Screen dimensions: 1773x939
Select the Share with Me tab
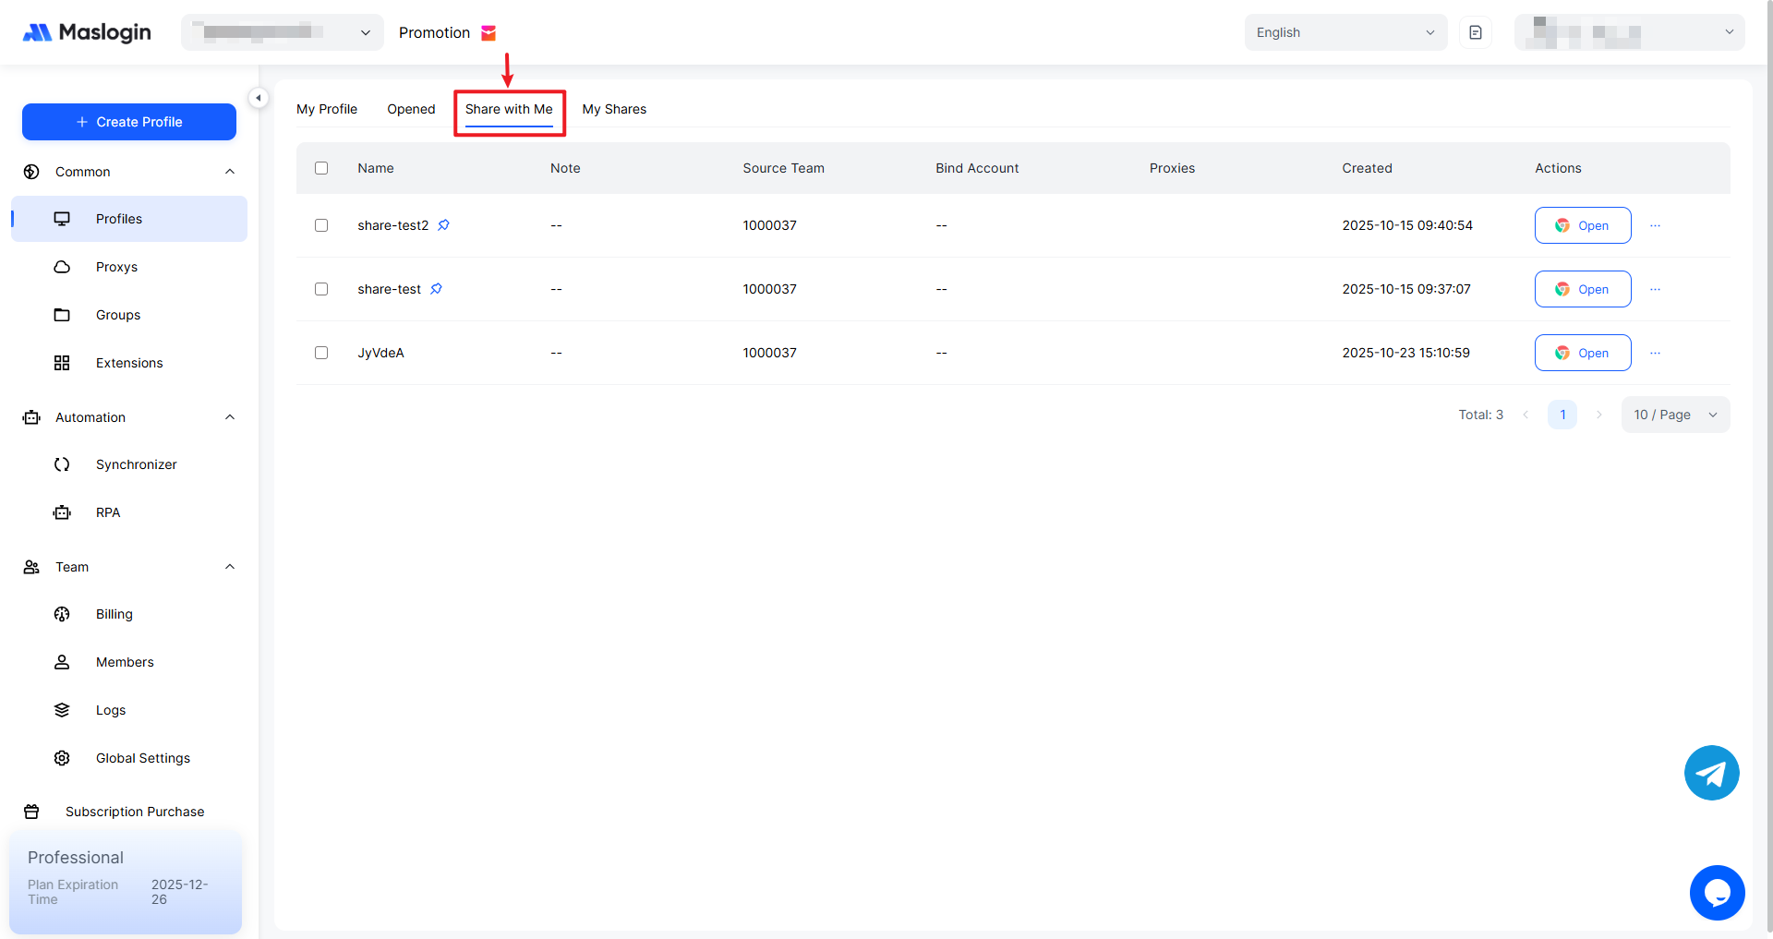pyautogui.click(x=509, y=109)
